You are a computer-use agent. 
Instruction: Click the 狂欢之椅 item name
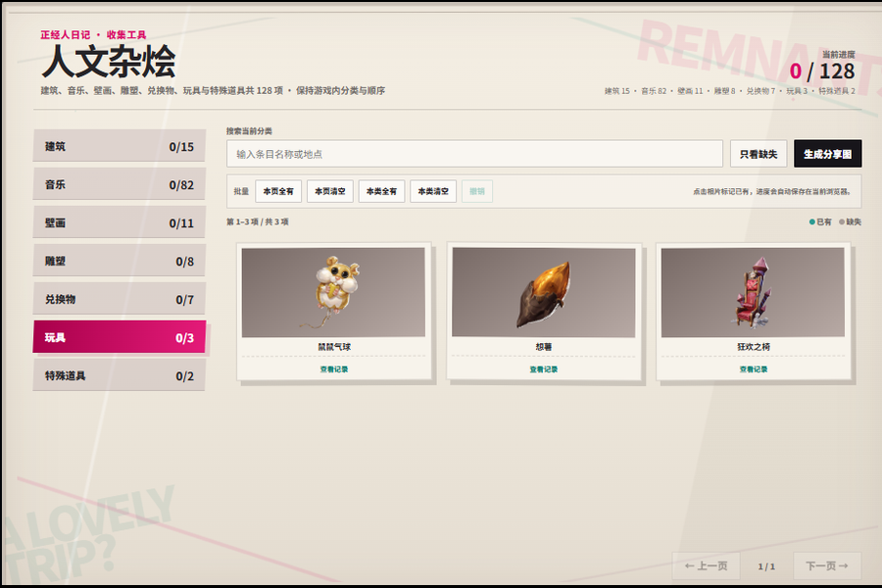coord(754,347)
